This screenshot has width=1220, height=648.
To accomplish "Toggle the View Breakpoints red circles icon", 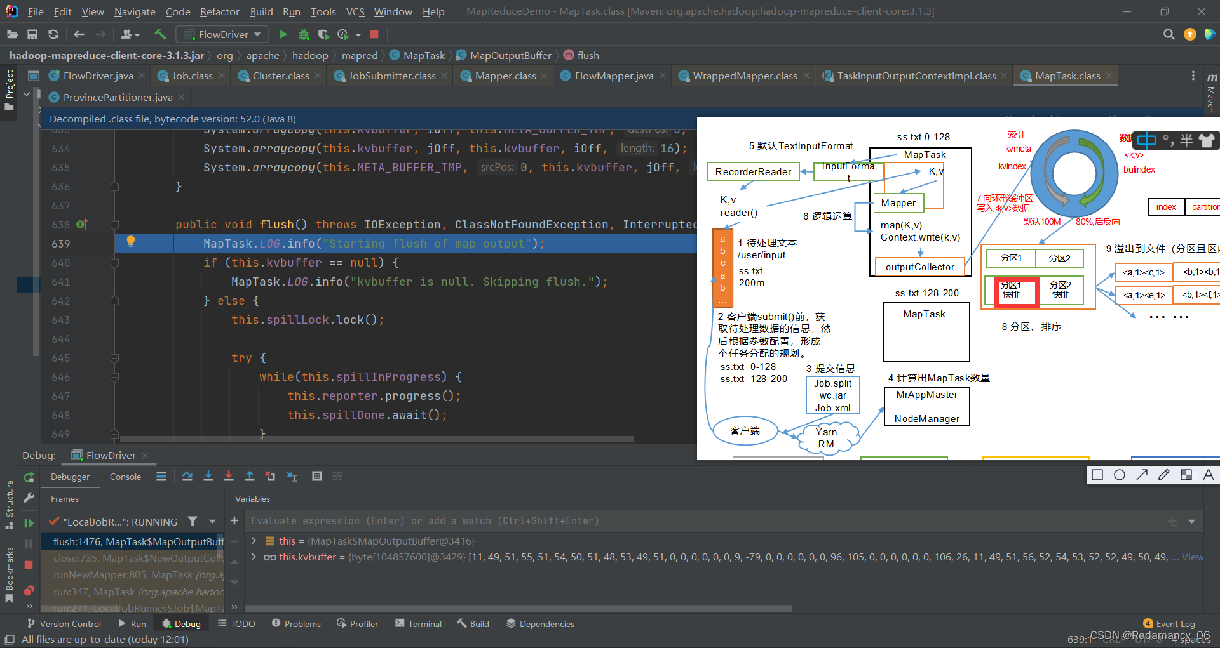I will (29, 590).
